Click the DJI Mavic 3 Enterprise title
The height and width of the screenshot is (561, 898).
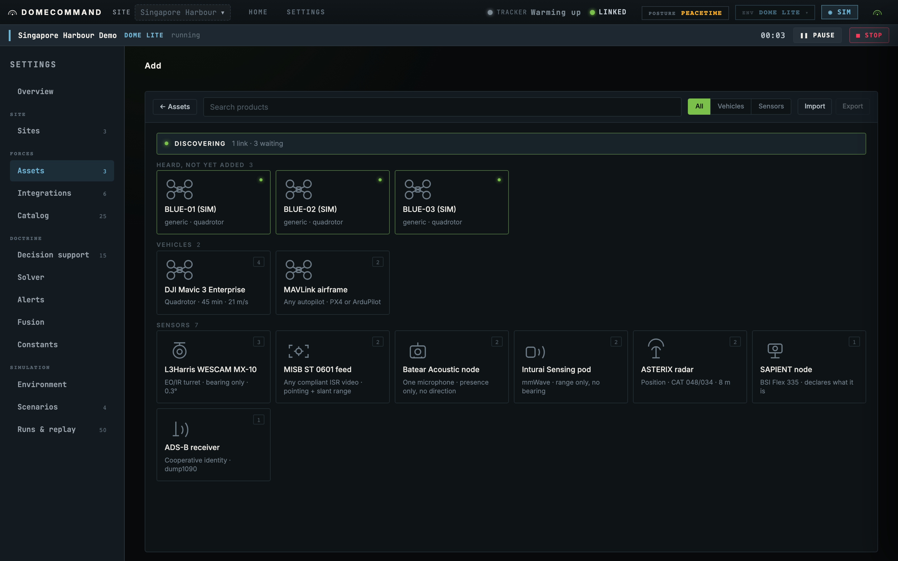205,290
